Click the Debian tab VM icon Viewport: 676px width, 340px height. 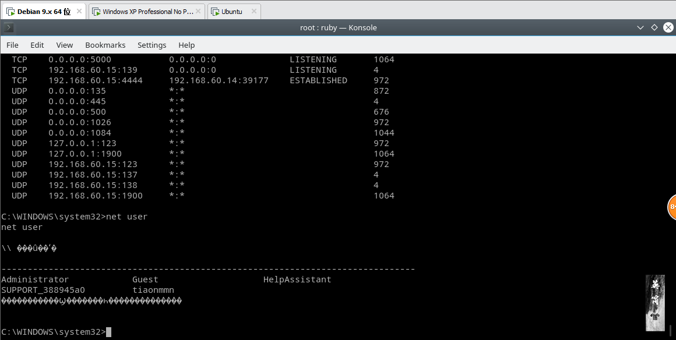point(10,12)
